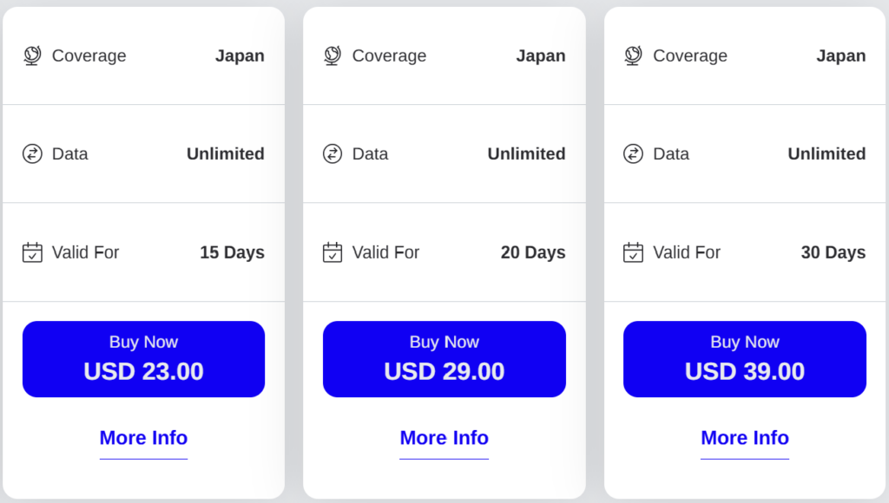Buy the USD 29.00 plan
This screenshot has width=889, height=503.
(x=444, y=359)
